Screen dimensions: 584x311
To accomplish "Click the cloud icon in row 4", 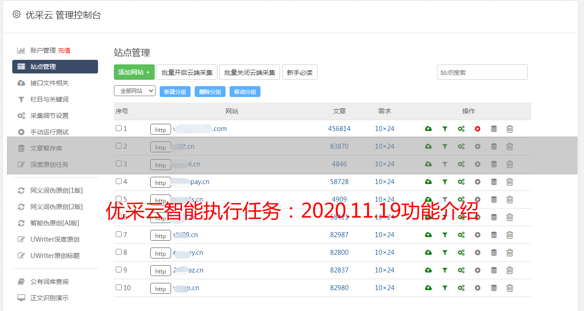I will pos(428,182).
